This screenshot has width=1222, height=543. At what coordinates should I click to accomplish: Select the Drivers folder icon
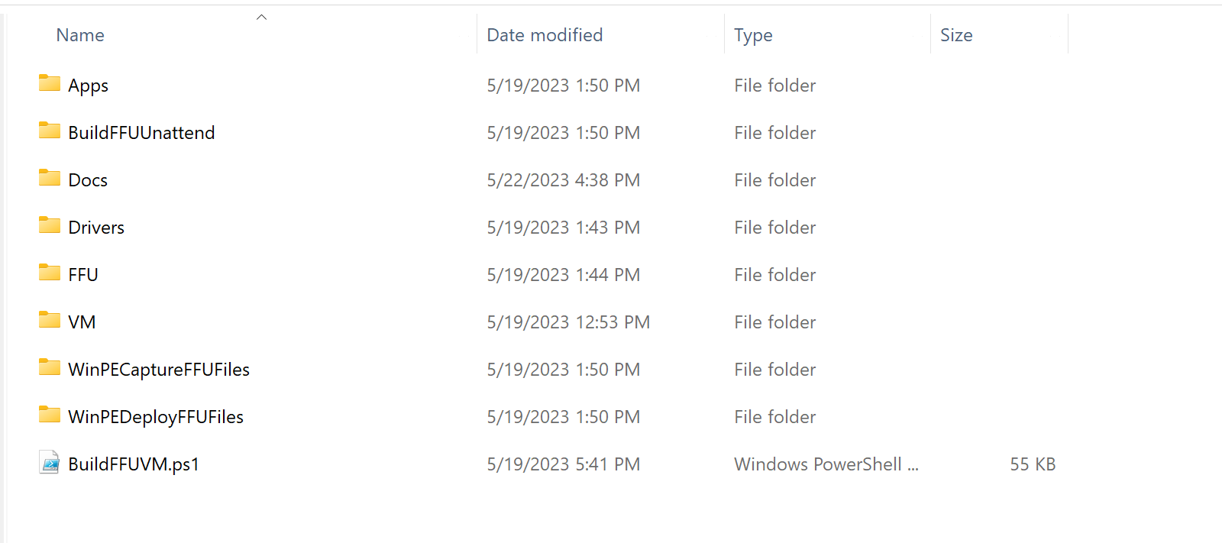48,227
